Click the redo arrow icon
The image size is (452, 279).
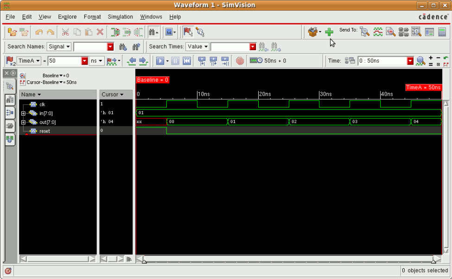(51, 32)
